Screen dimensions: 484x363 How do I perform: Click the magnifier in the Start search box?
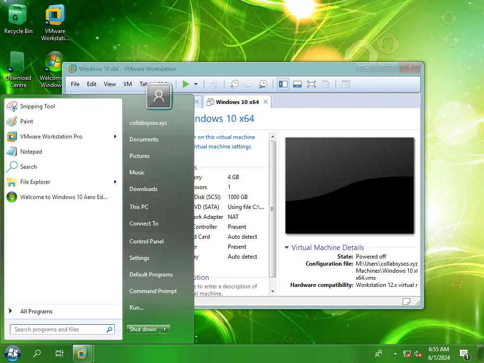coord(109,329)
